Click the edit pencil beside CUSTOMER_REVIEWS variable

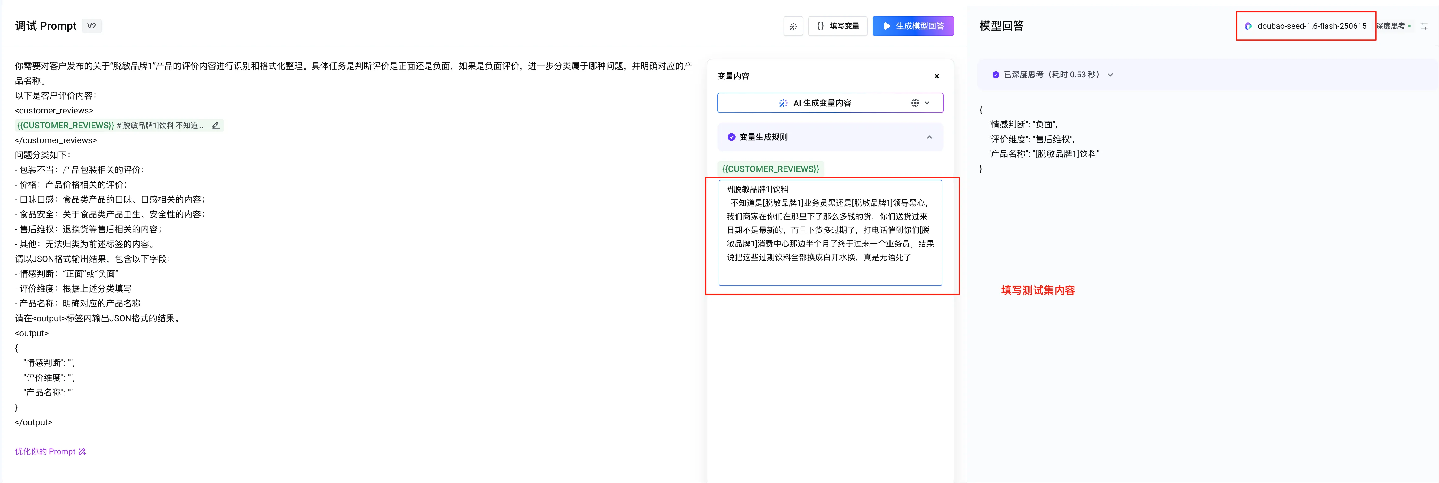[x=216, y=126]
